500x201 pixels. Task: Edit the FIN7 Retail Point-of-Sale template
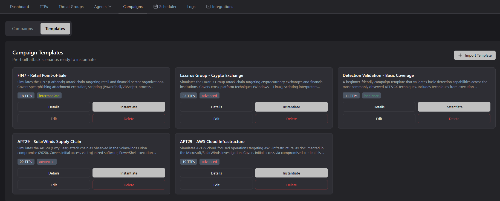[54, 119]
